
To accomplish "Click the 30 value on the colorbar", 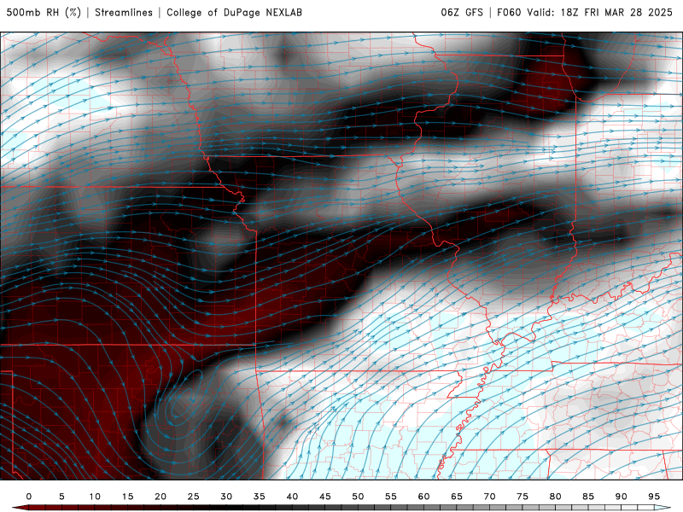I will [x=226, y=497].
